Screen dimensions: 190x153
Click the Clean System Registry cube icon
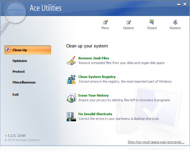click(71, 79)
